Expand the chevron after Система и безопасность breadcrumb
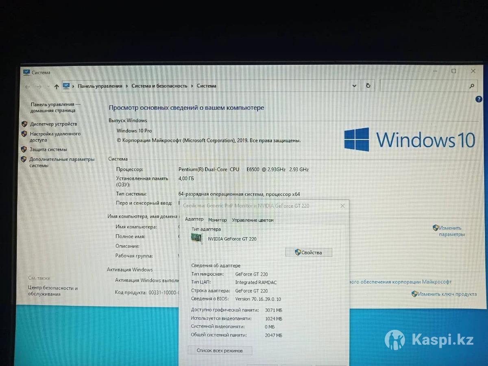 coord(192,86)
